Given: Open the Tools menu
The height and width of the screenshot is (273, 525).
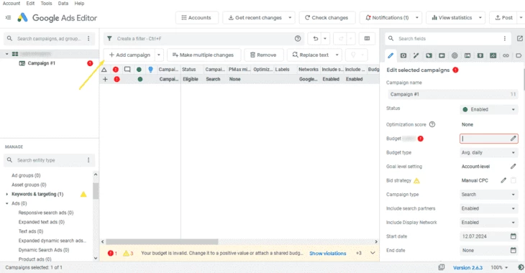Looking at the screenshot, I should (x=46, y=4).
